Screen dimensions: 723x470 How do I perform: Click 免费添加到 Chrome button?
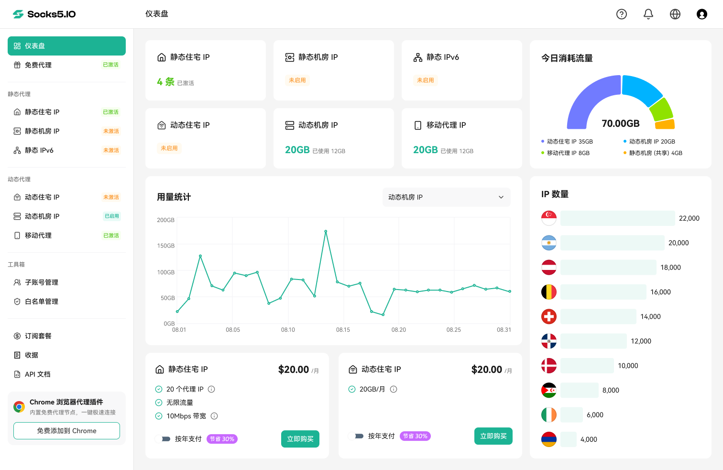66,431
